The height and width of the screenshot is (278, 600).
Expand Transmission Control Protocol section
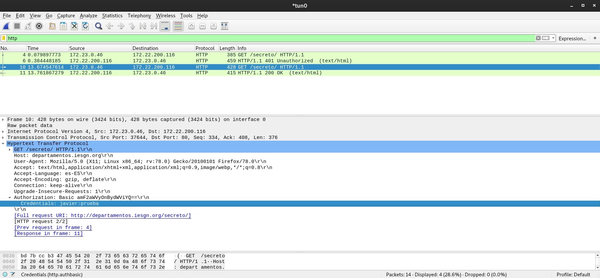click(x=3, y=137)
